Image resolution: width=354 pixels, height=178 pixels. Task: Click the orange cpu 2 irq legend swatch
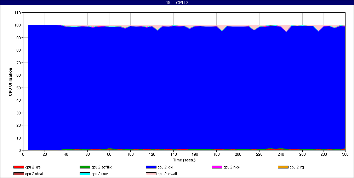pyautogui.click(x=283, y=167)
